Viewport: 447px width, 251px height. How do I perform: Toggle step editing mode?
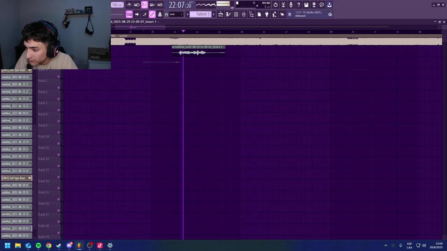[x=145, y=14]
